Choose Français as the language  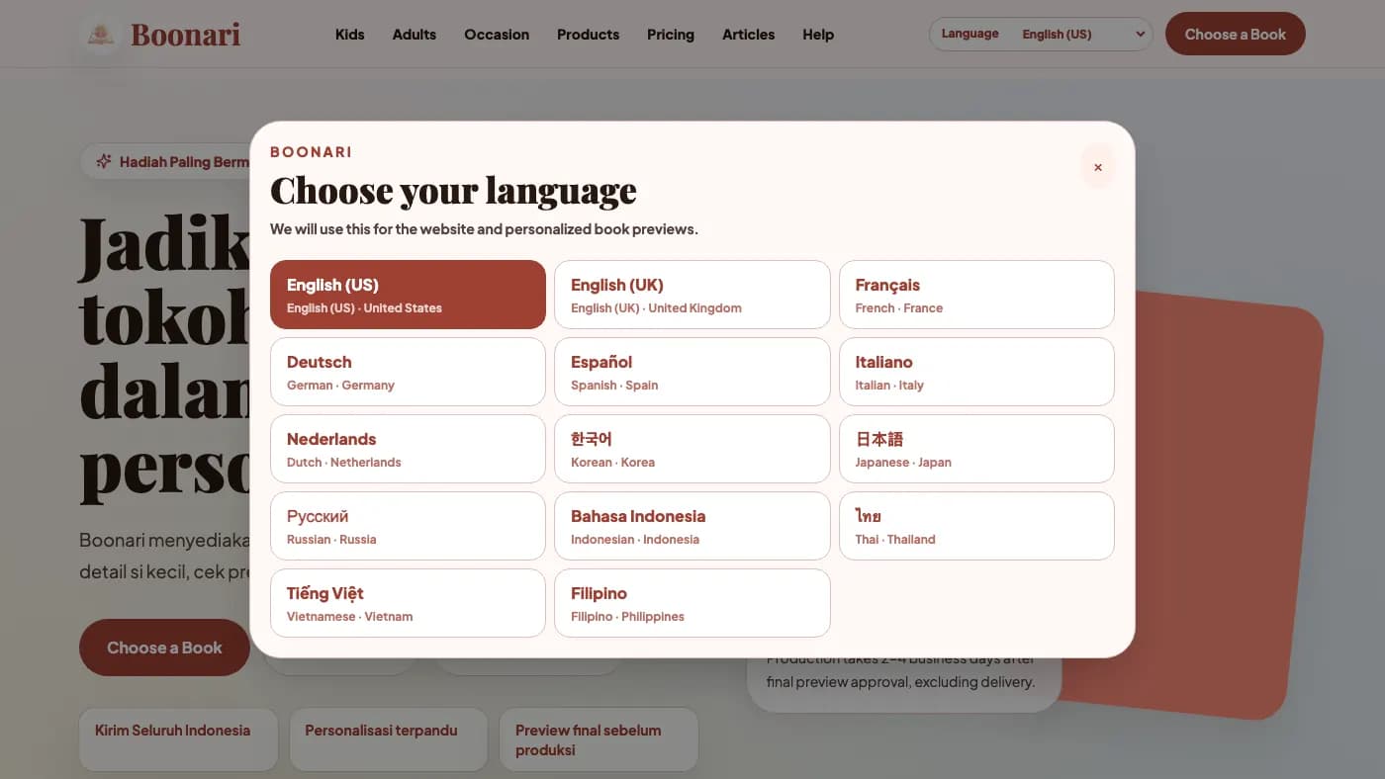pyautogui.click(x=976, y=295)
